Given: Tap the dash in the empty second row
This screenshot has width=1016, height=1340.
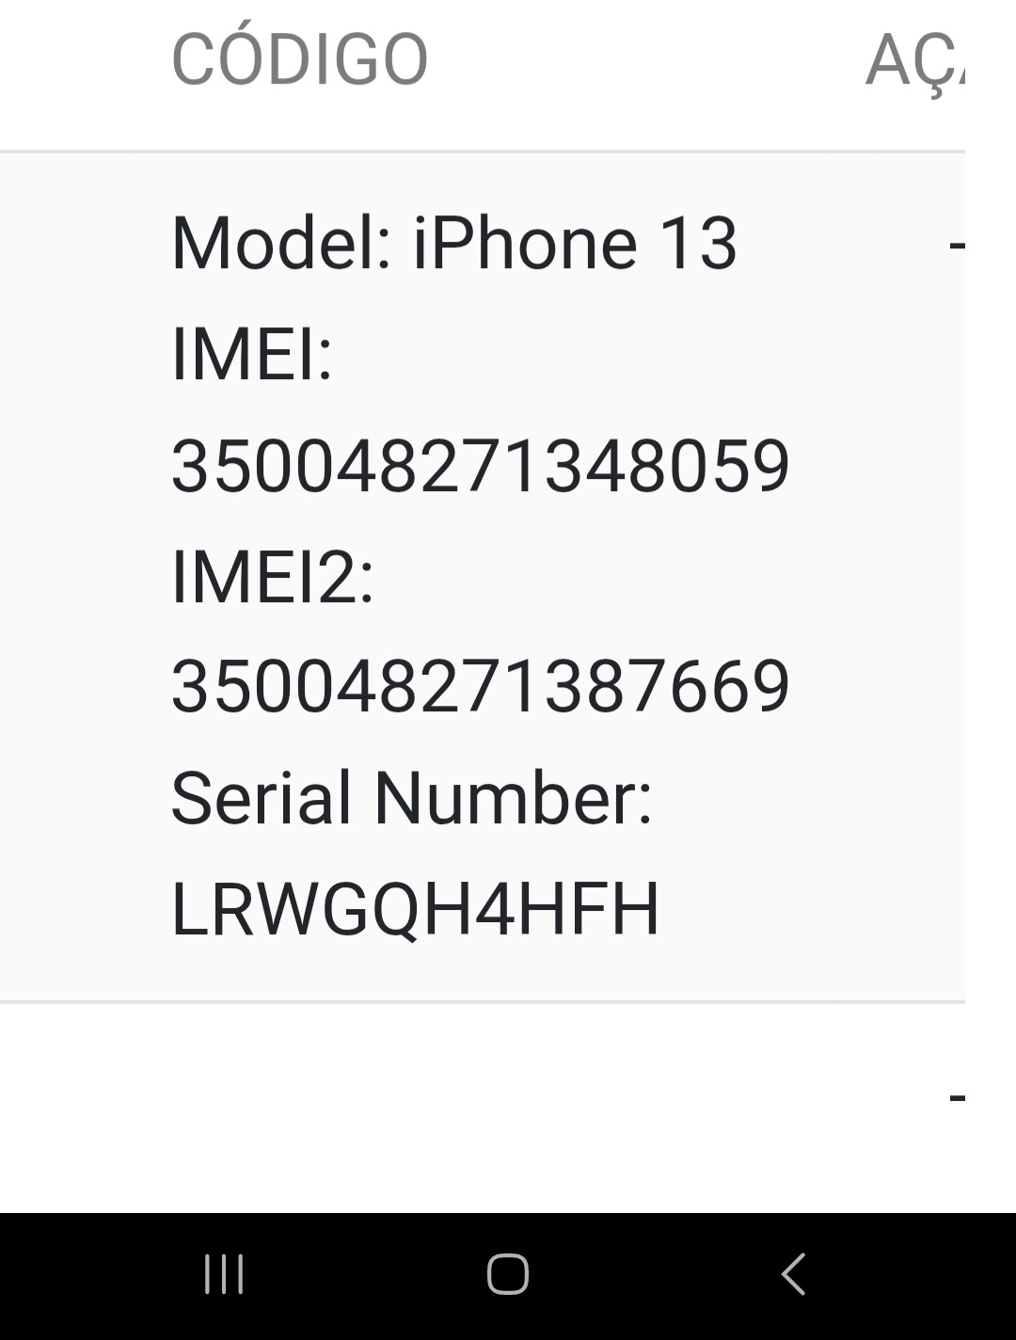Looking at the screenshot, I should (x=956, y=1096).
